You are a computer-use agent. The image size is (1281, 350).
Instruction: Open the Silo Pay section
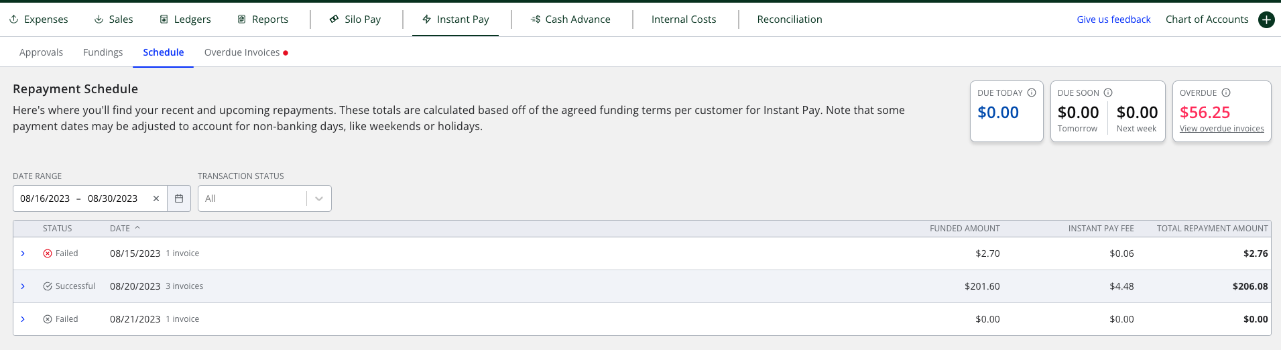pyautogui.click(x=355, y=19)
